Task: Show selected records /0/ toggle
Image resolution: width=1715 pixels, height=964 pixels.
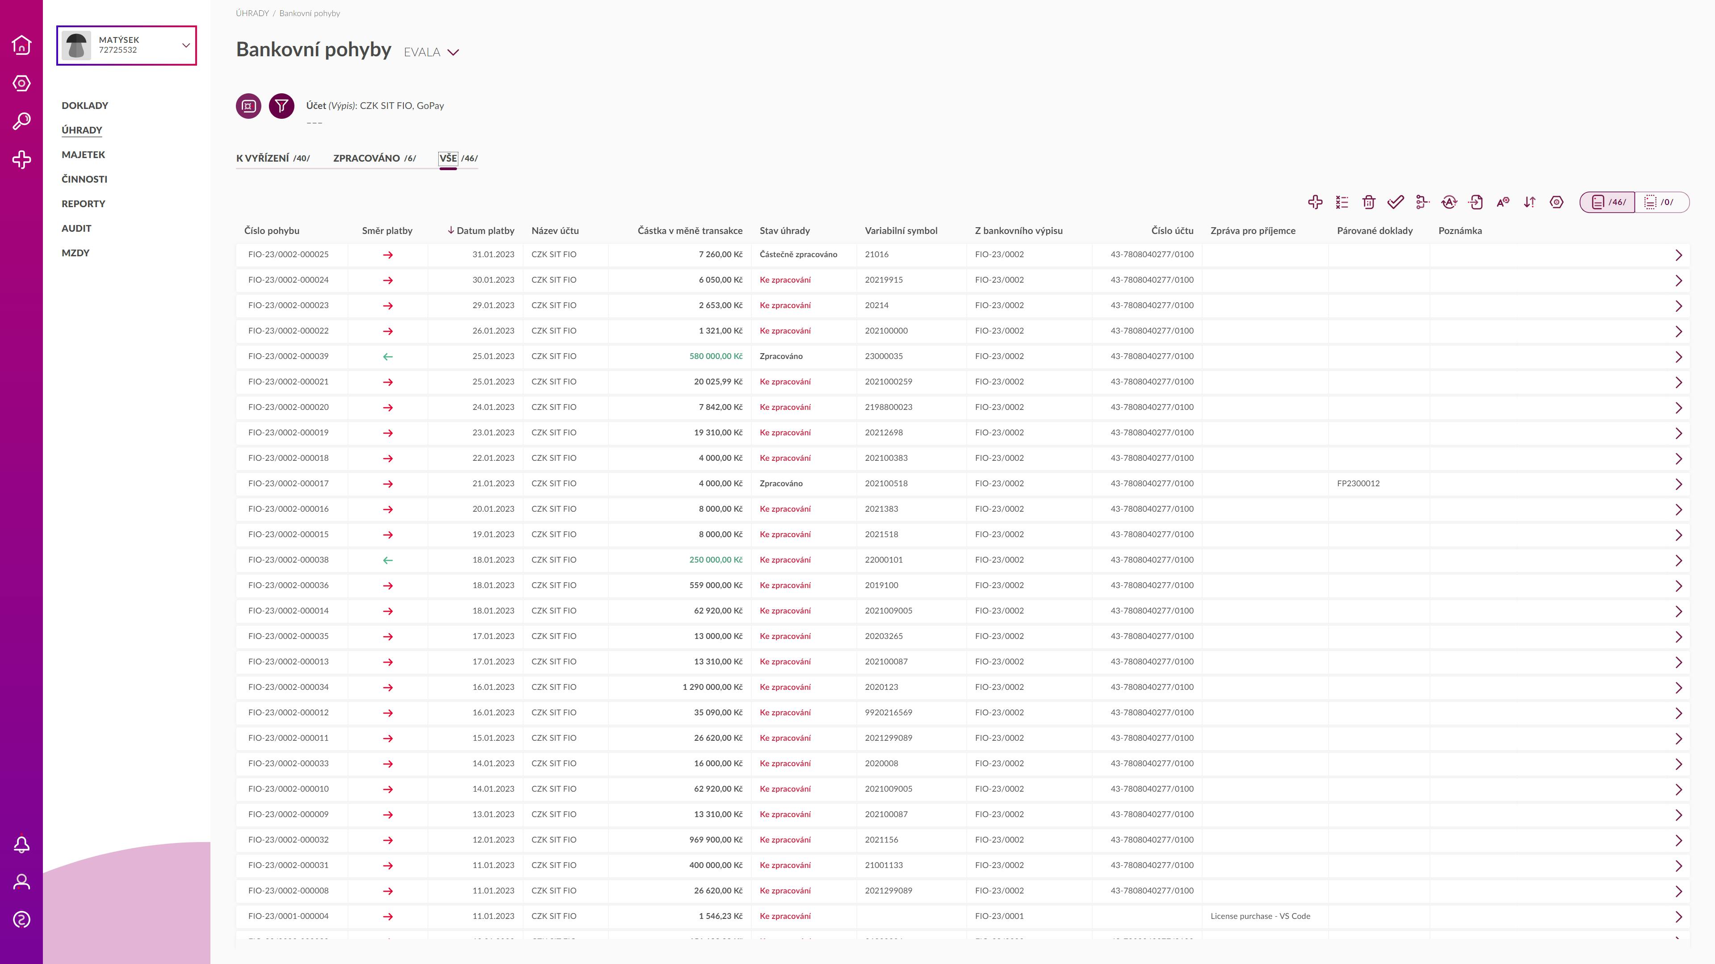Action: [1662, 202]
